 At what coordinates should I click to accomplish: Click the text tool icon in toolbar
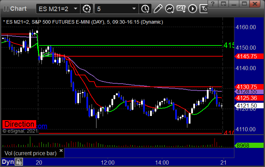(x=204, y=9)
